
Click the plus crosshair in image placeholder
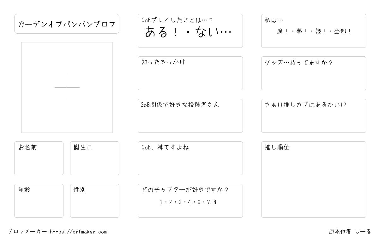click(x=67, y=87)
